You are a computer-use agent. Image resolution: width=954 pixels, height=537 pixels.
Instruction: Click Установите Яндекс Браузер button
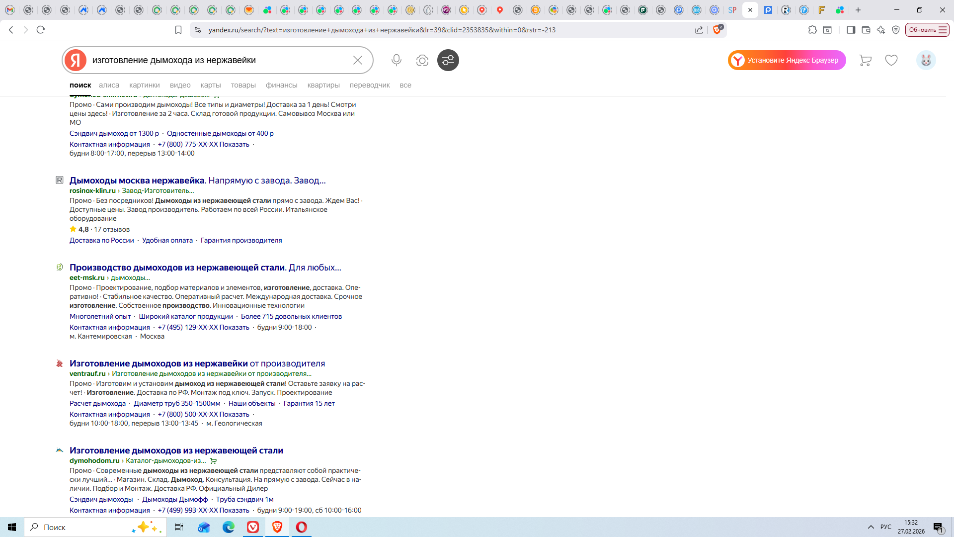[787, 60]
